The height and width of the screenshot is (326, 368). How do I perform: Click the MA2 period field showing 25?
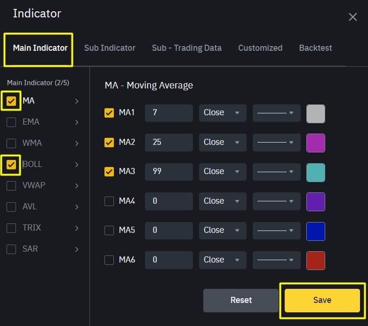169,143
